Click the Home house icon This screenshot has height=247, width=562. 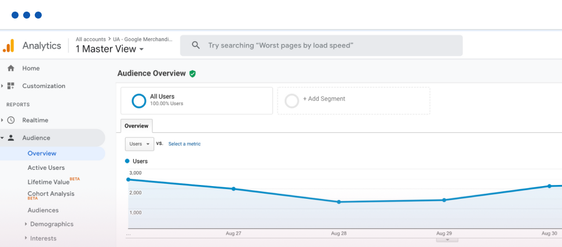click(10, 68)
